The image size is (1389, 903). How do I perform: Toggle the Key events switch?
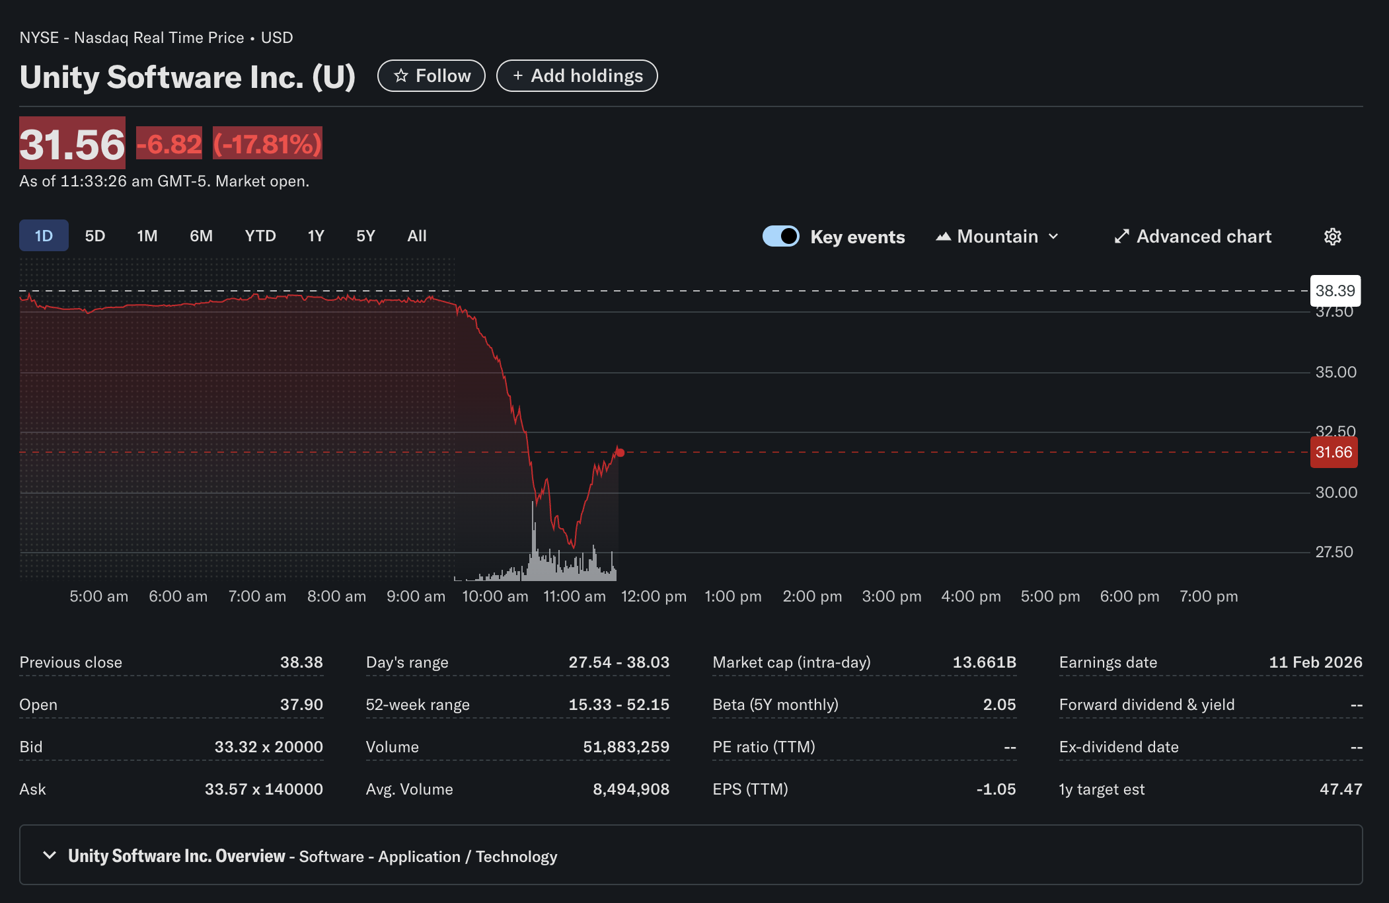(x=780, y=236)
